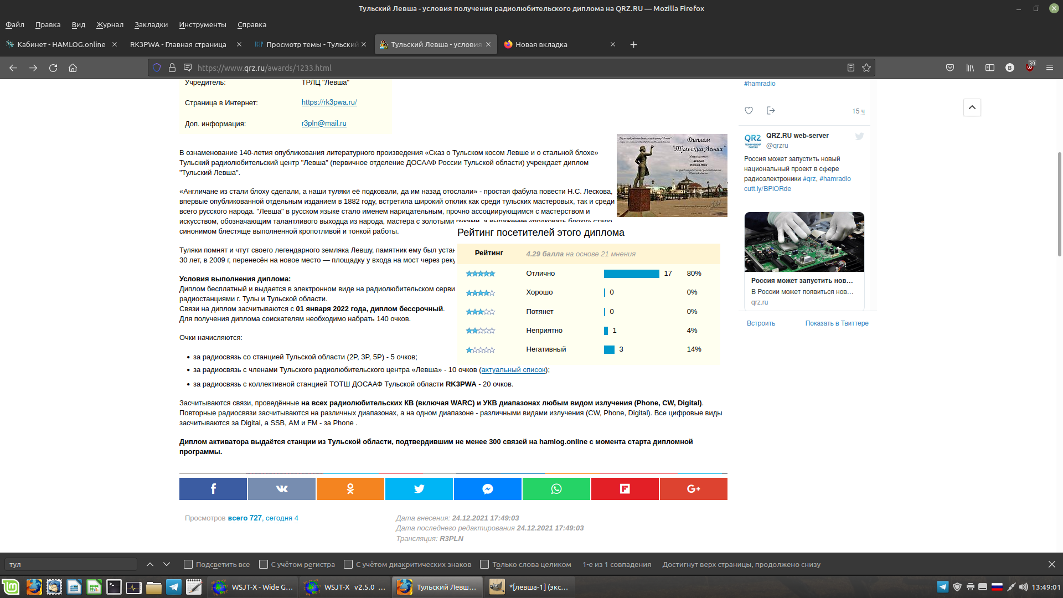Viewport: 1063px width, 598px height.
Task: Open the Tula Levsha diploma thumbnail
Action: [672, 175]
